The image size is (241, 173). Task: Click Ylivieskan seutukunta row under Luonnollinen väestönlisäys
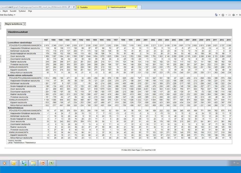19,64
